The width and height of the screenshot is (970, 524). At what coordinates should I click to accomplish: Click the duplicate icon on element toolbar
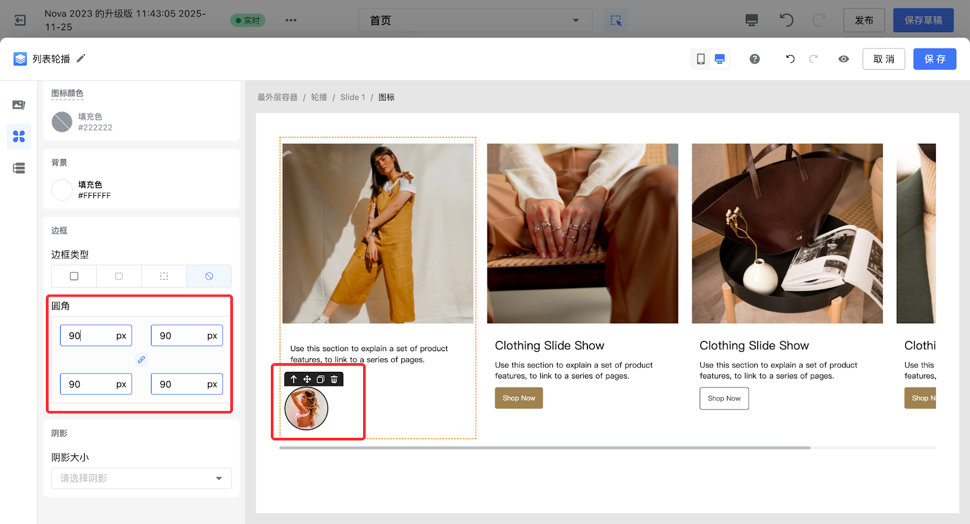[320, 379]
